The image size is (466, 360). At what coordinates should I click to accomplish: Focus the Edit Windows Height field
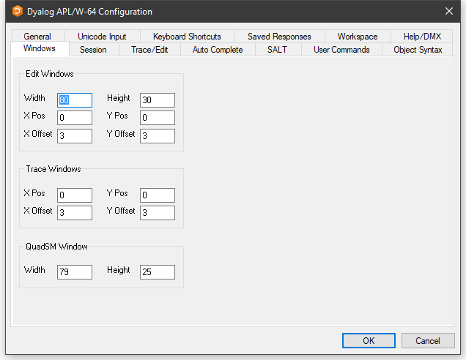pos(158,100)
